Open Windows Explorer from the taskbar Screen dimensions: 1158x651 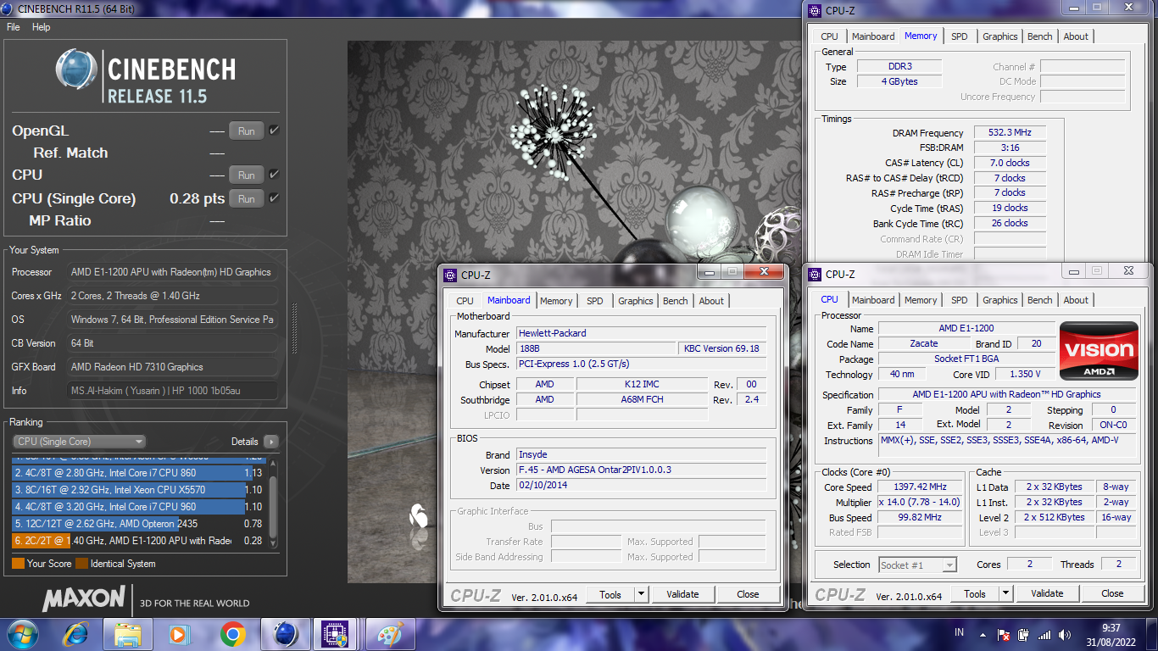click(x=128, y=634)
